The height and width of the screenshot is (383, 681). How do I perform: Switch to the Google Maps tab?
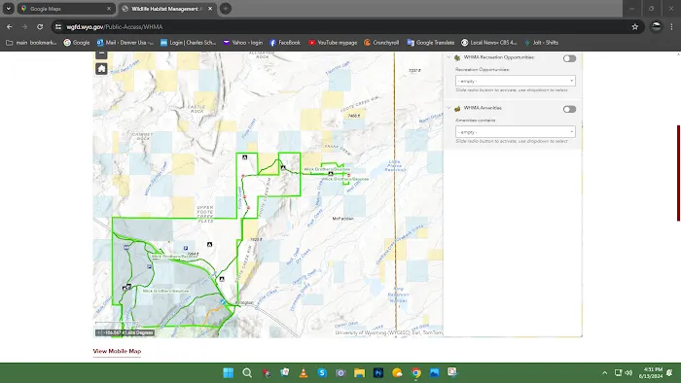tap(66, 9)
